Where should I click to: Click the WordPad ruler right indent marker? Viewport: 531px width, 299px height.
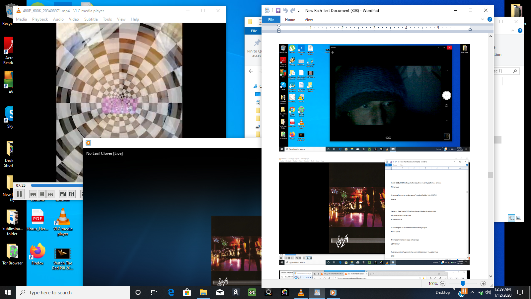click(x=470, y=29)
